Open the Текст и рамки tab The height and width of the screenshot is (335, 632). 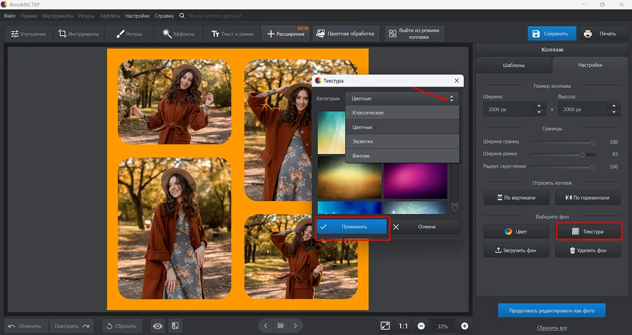pyautogui.click(x=232, y=34)
